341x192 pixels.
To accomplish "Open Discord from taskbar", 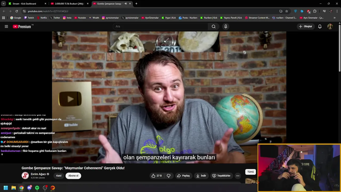I will (x=29, y=188).
